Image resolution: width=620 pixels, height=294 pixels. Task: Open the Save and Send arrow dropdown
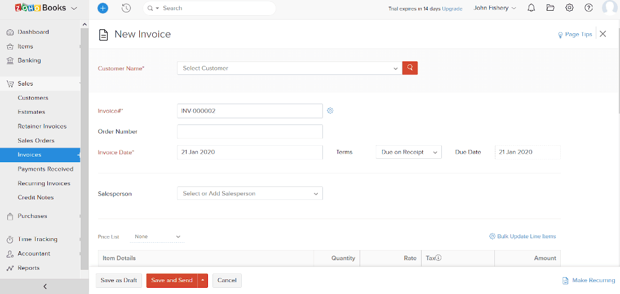coord(202,280)
